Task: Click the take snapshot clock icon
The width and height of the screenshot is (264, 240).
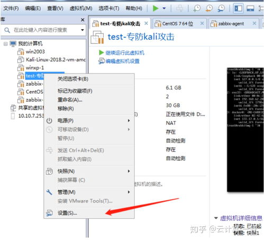Action: point(197,8)
